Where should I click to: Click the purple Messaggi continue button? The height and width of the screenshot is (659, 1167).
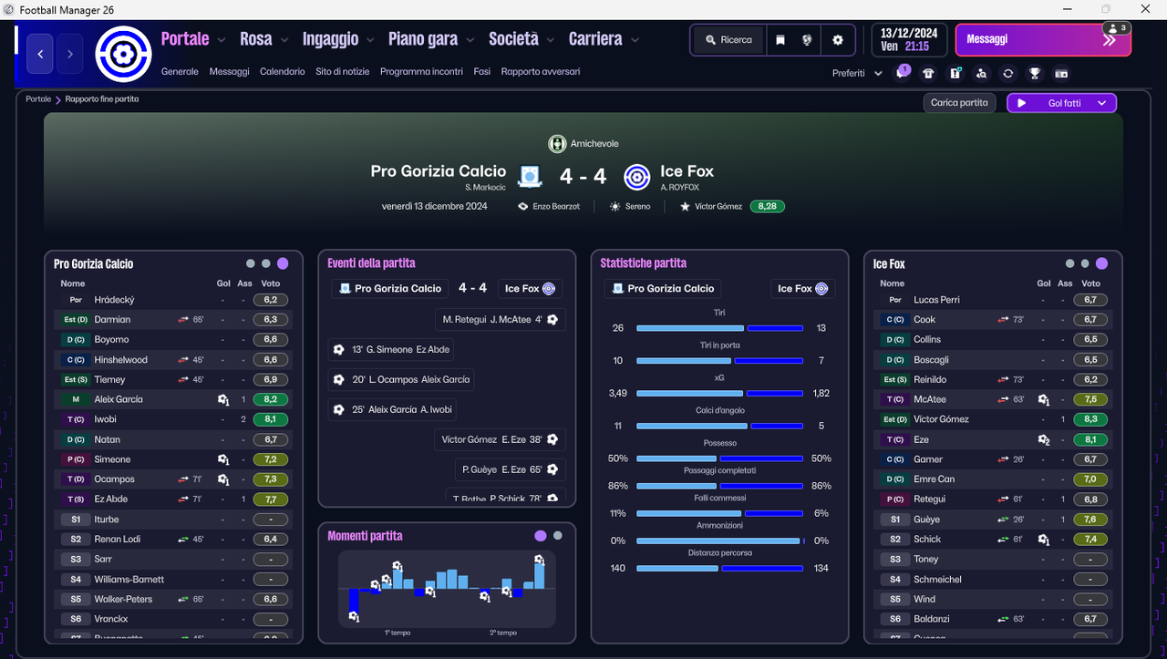(1043, 40)
